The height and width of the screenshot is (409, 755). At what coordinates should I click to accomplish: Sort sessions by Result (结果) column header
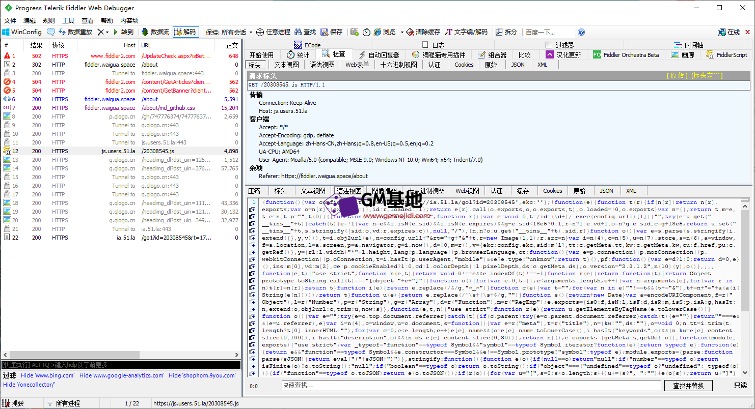click(36, 45)
